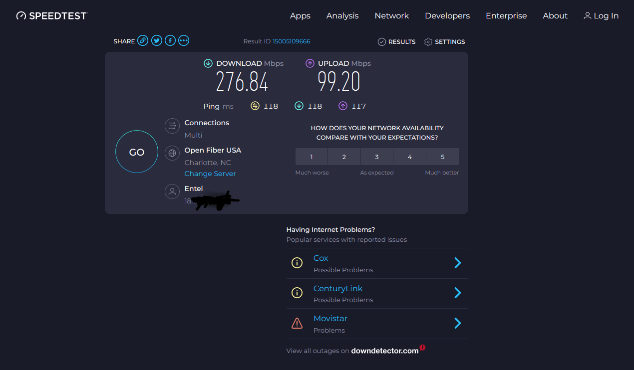Open Movistar problems chevron arrow
This screenshot has width=634, height=370.
click(457, 323)
